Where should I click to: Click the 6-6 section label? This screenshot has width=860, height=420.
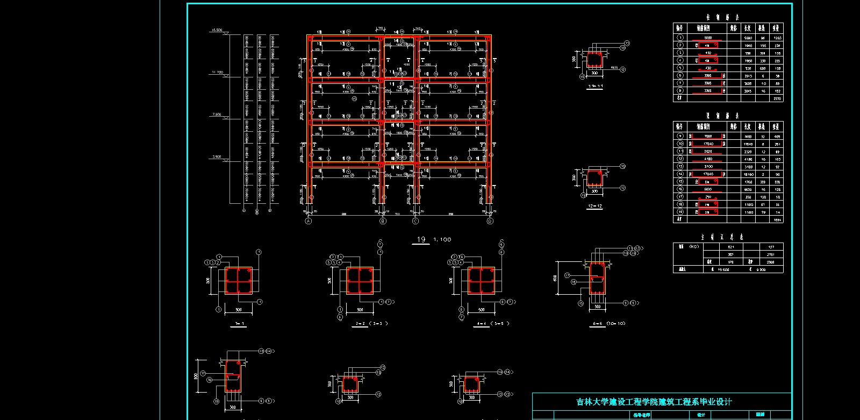click(597, 324)
